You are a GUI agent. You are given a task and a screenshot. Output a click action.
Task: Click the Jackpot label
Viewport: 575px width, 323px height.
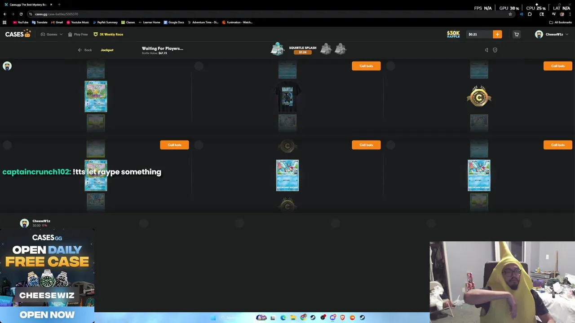coord(107,50)
